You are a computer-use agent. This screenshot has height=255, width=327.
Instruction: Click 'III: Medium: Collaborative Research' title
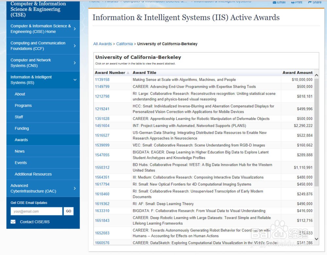[198, 177]
